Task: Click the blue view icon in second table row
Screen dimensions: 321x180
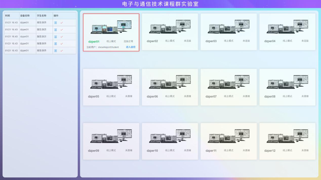Action: click(56, 30)
